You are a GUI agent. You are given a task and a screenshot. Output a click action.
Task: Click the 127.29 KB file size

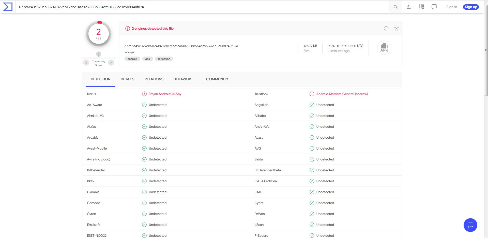point(310,46)
